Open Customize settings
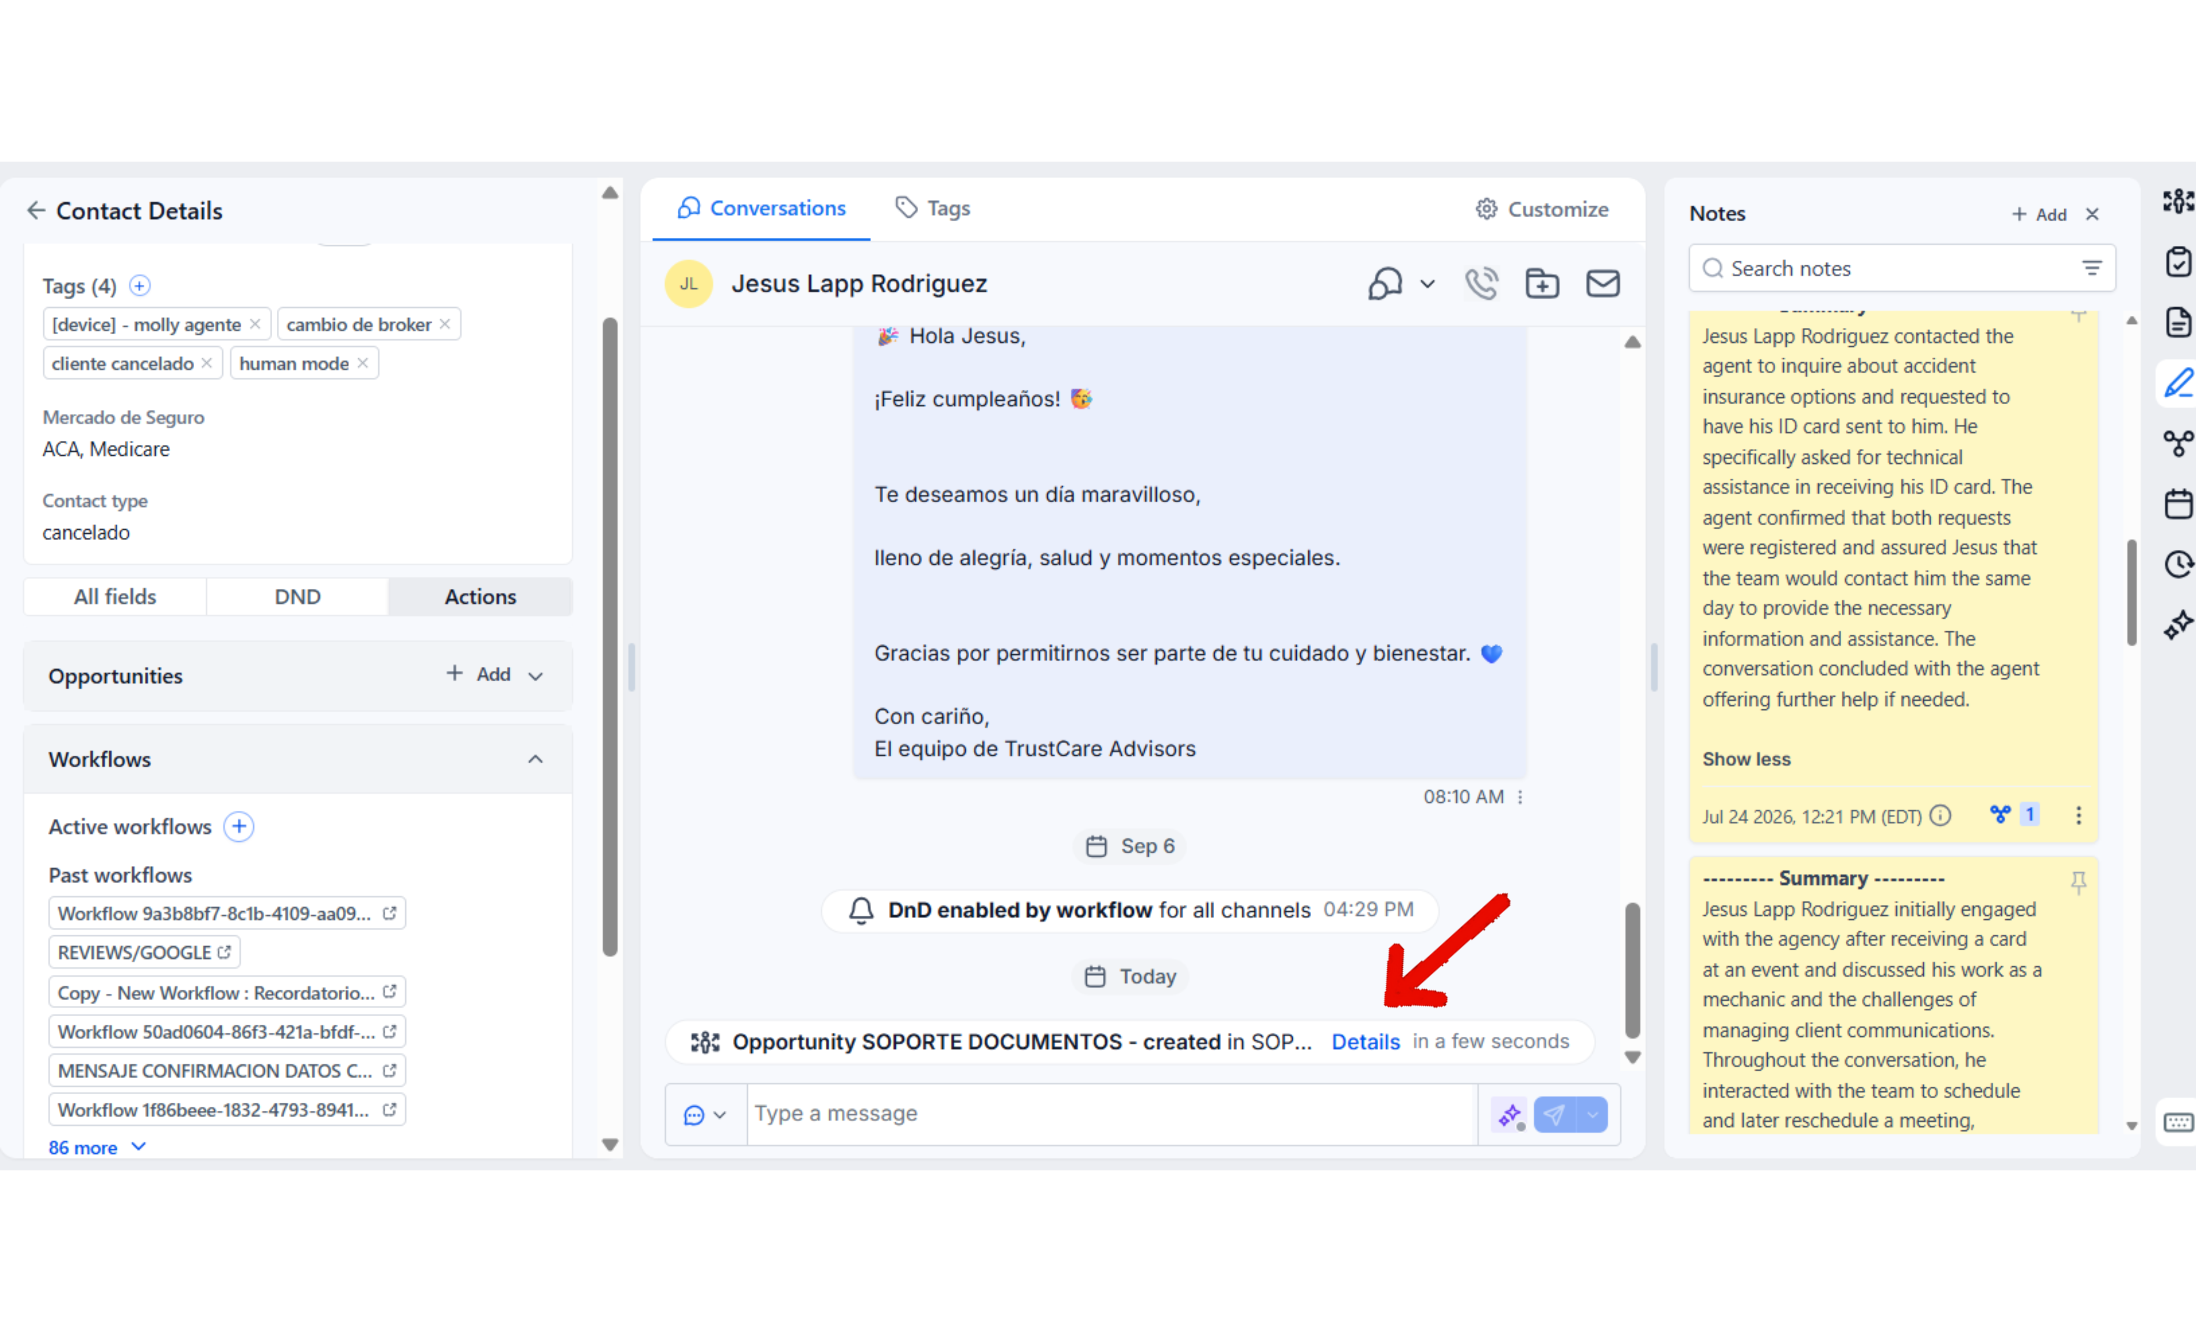 pos(1543,209)
